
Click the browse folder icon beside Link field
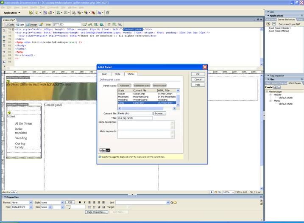[175, 203]
